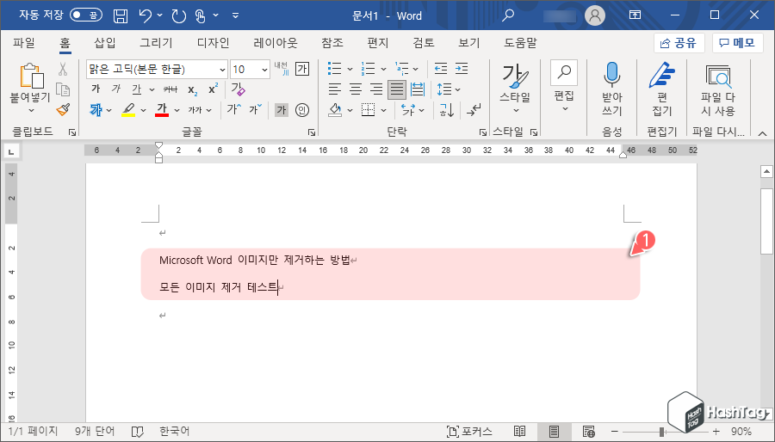Image resolution: width=775 pixels, height=442 pixels.
Task: Open the Editor pen icon
Action: [x=662, y=75]
